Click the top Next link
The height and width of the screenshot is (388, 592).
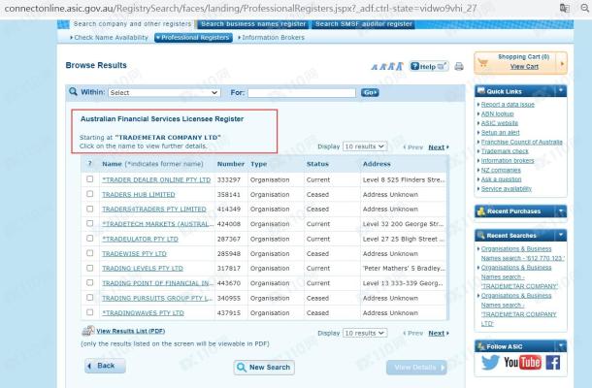pyautogui.click(x=437, y=147)
